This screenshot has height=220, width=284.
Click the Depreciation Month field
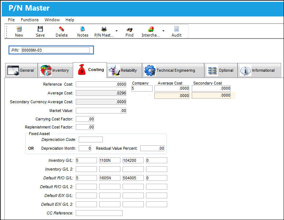coord(85,148)
